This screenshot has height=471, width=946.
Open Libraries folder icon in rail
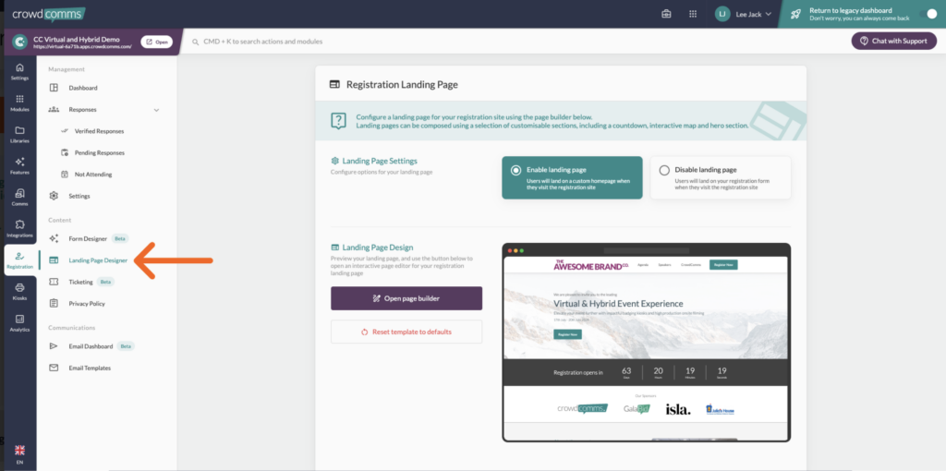19,134
